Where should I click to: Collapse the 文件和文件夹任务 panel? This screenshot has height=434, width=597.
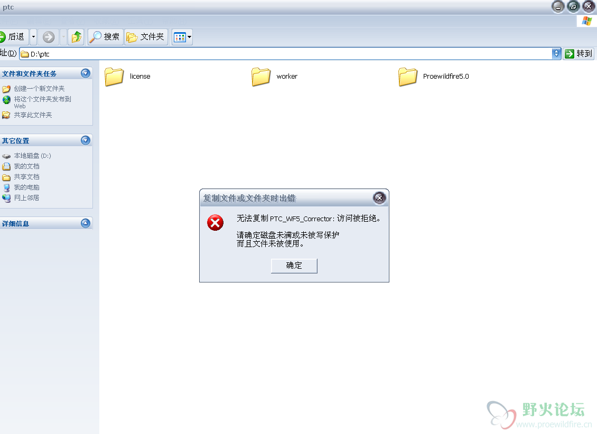coord(86,73)
